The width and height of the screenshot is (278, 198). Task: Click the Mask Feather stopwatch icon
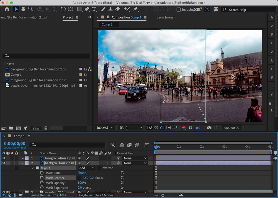point(42,178)
